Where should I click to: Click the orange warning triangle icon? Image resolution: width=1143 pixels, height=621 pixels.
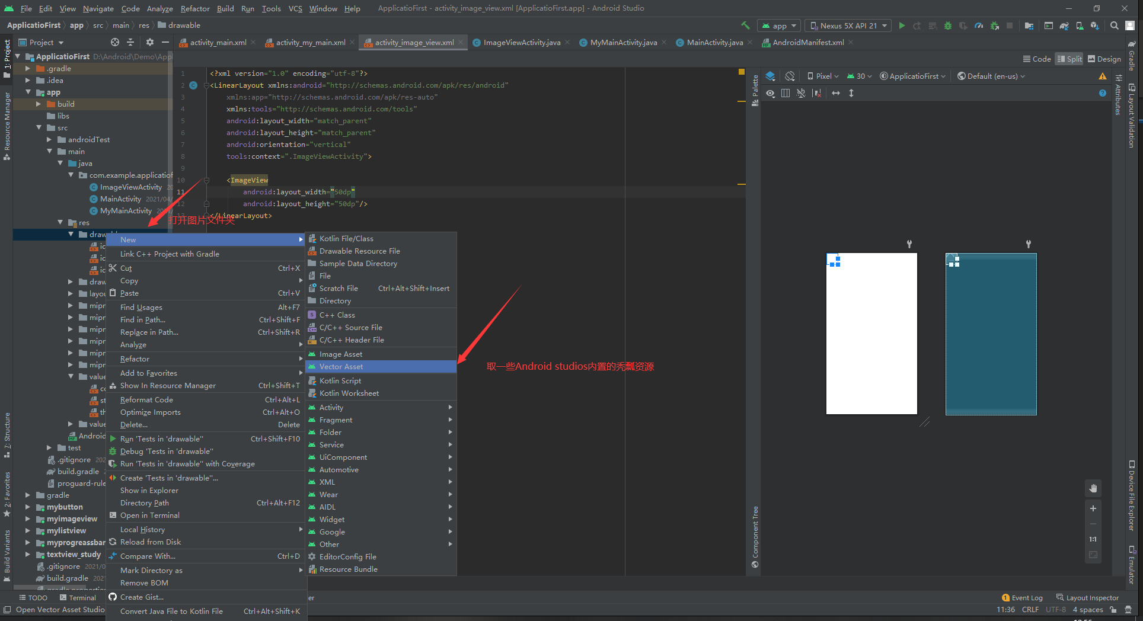point(1102,76)
